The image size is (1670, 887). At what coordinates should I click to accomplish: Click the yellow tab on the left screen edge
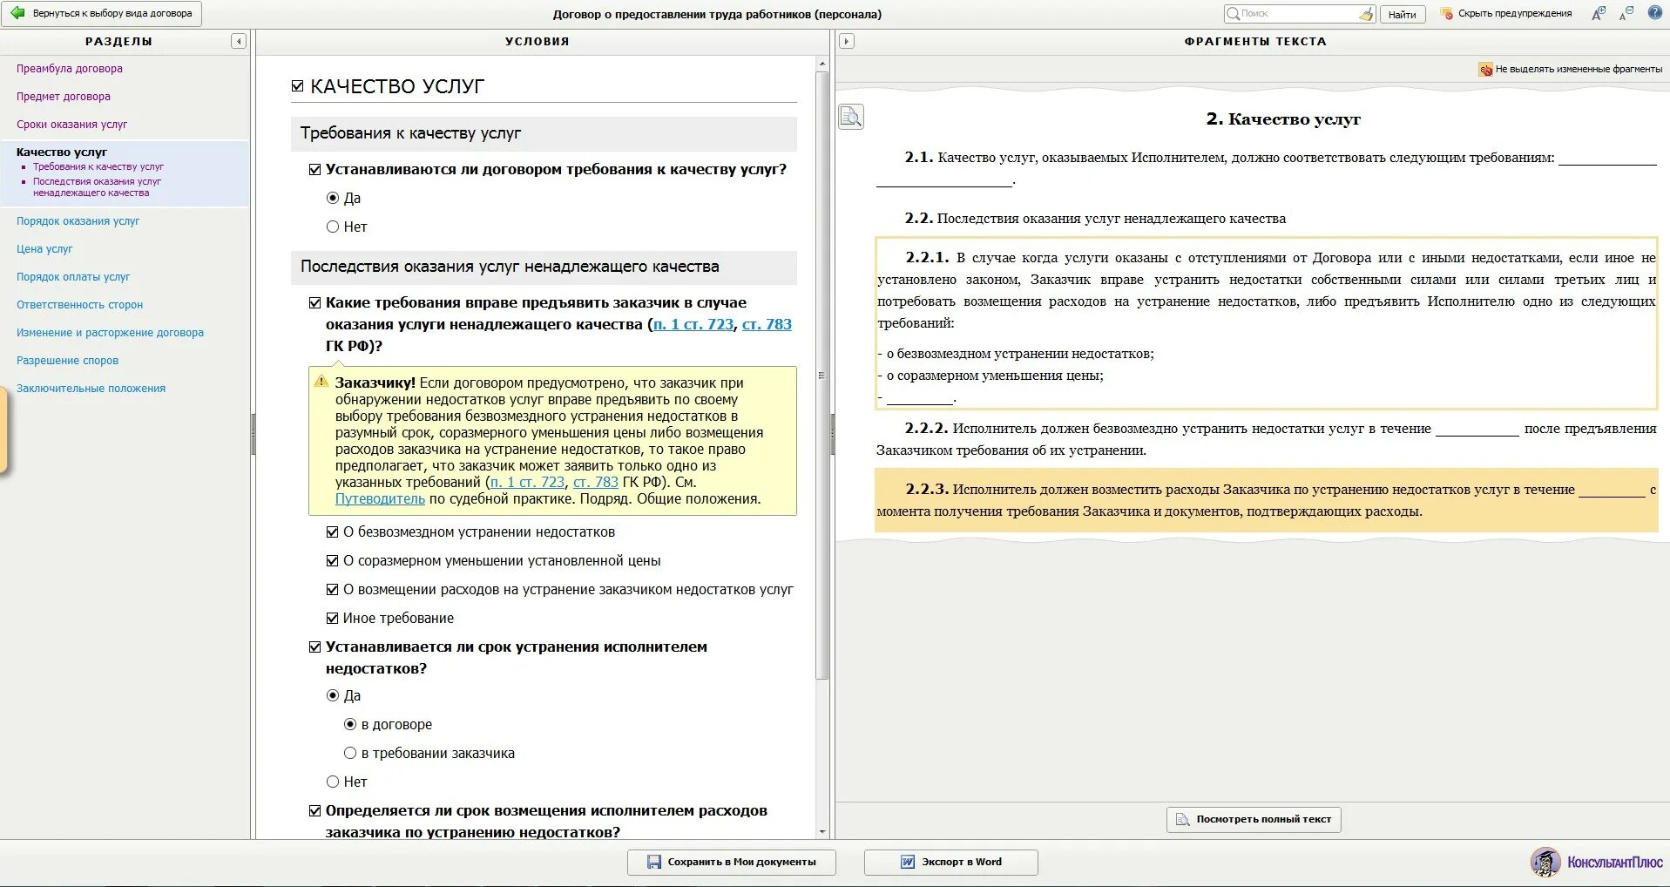point(3,430)
